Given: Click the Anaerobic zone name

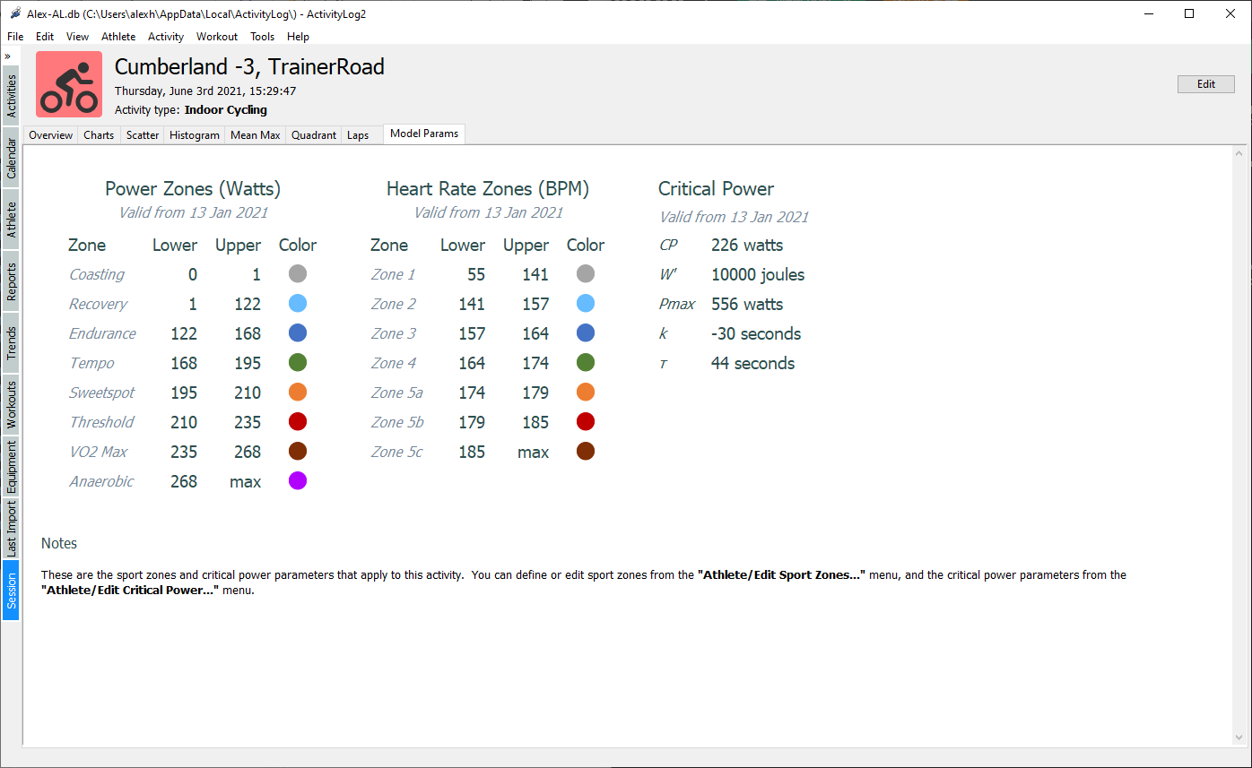Looking at the screenshot, I should pyautogui.click(x=101, y=481).
